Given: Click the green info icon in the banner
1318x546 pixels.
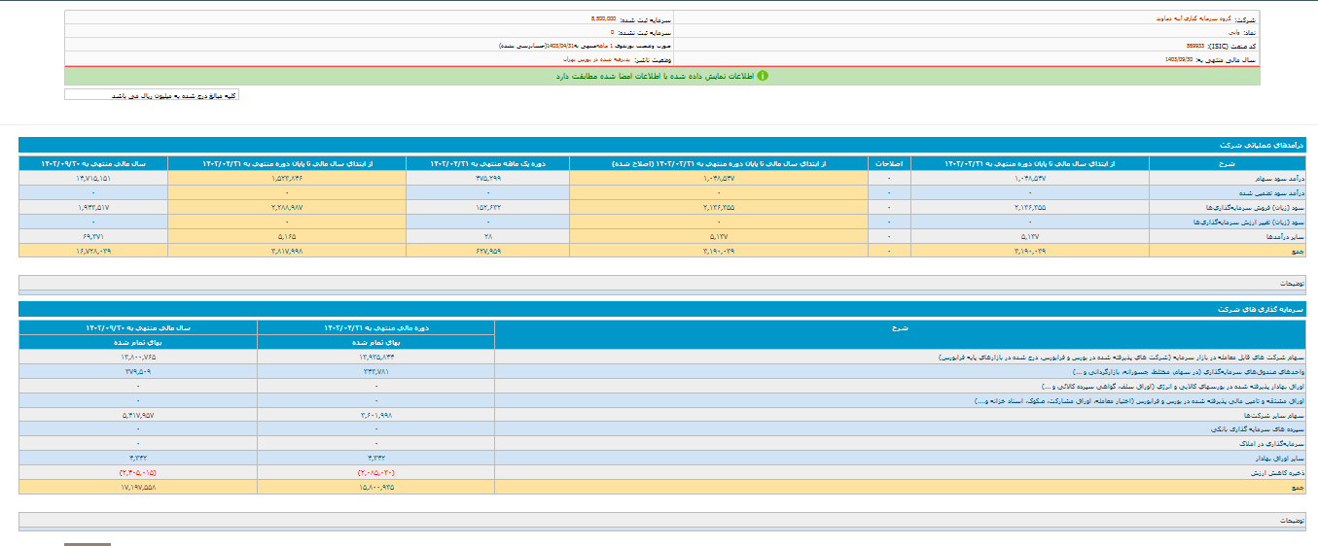Looking at the screenshot, I should (763, 75).
